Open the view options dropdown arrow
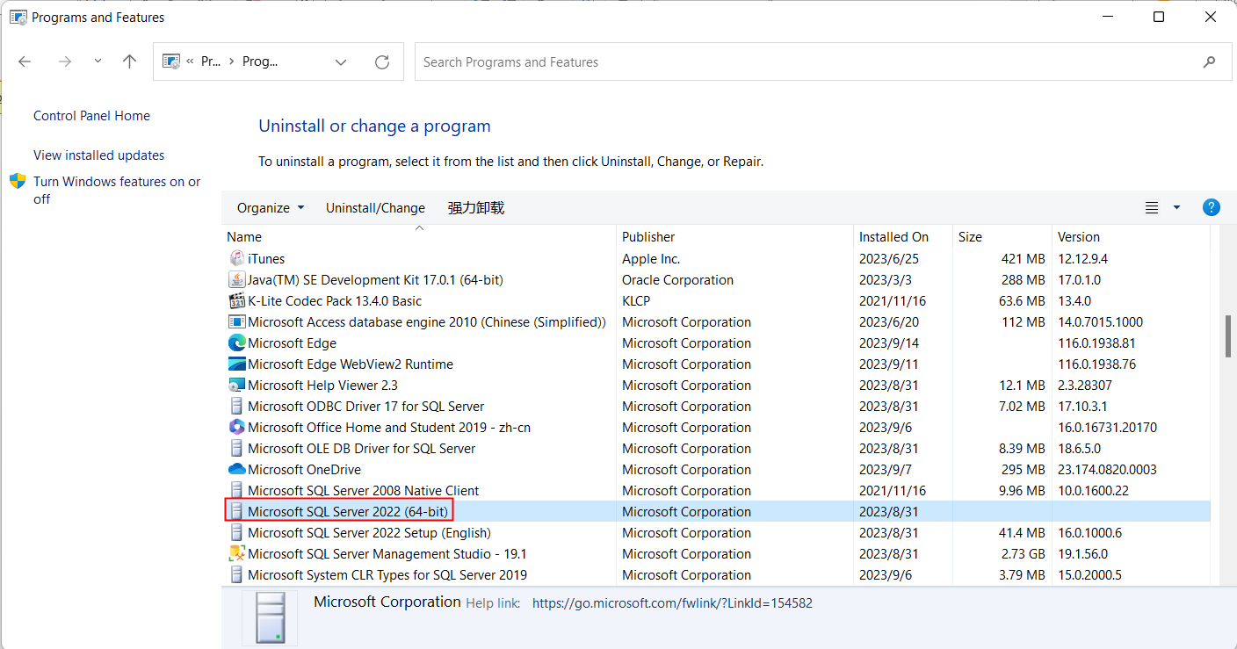The image size is (1237, 649). click(x=1177, y=208)
